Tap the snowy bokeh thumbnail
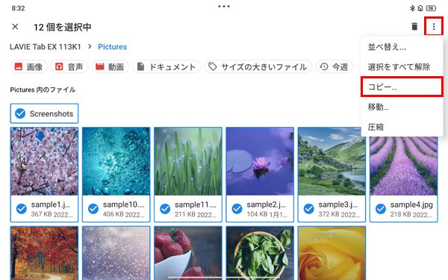448x280 pixels. tap(116, 253)
